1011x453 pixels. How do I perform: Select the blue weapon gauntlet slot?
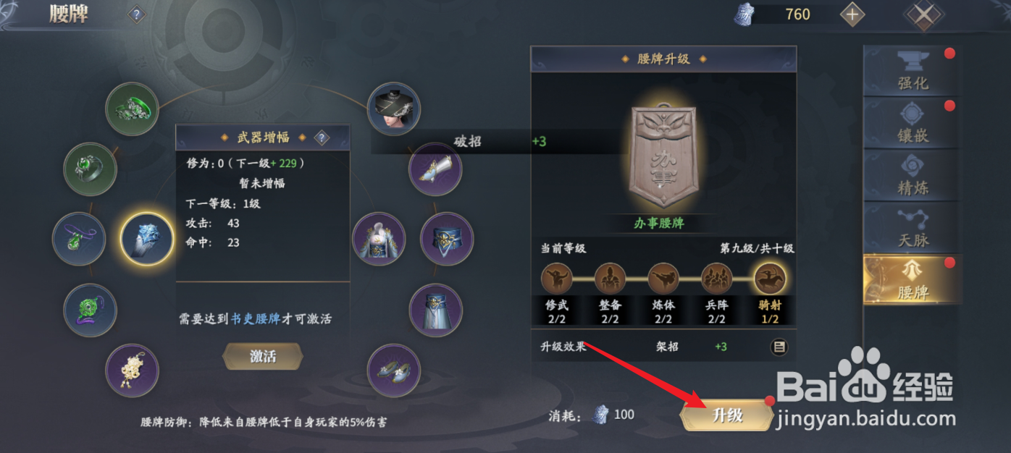(x=146, y=239)
